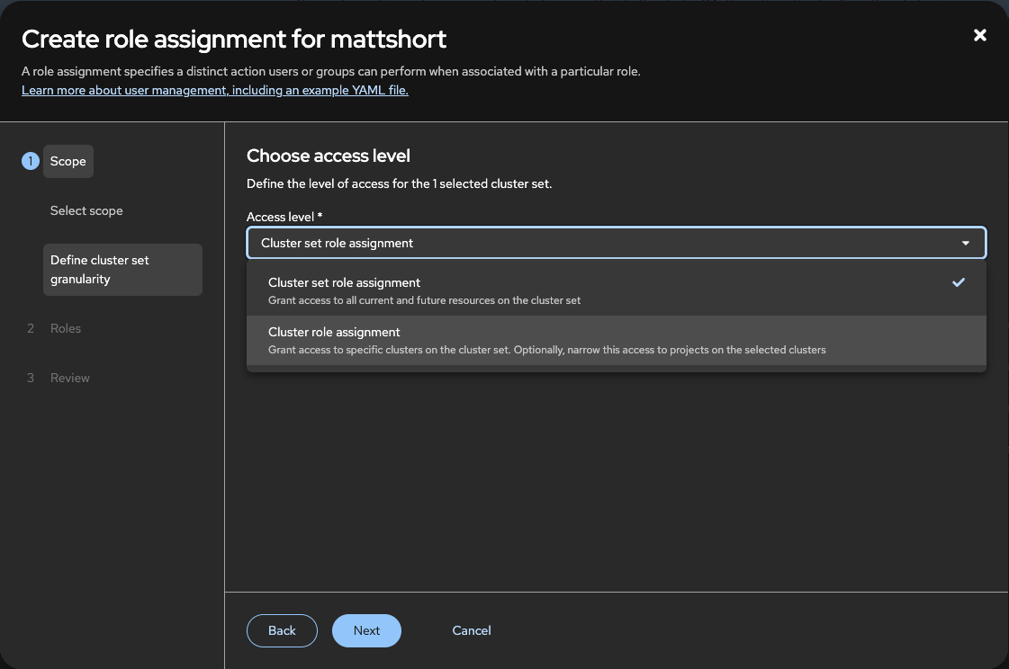Click the Choose access level heading
The image size is (1009, 669).
pos(329,156)
